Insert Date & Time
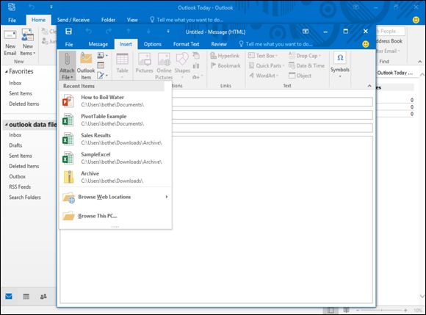The width and height of the screenshot is (426, 315). coord(306,65)
